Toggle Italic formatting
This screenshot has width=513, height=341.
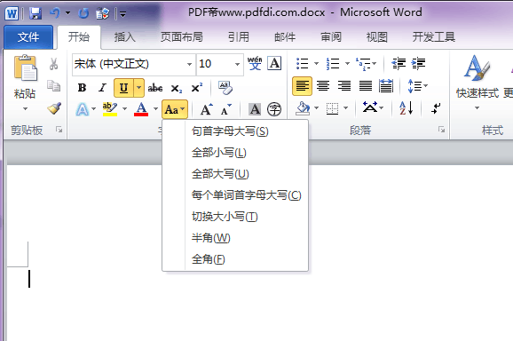pyautogui.click(x=103, y=88)
